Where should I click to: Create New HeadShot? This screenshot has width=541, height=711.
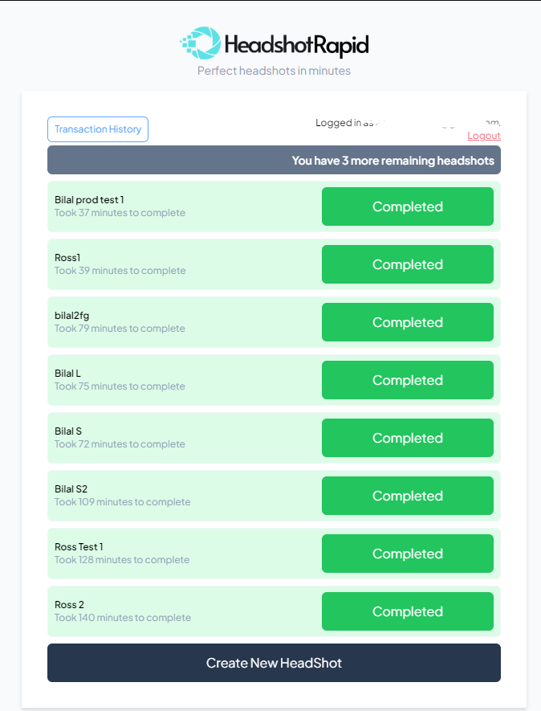pyautogui.click(x=275, y=663)
